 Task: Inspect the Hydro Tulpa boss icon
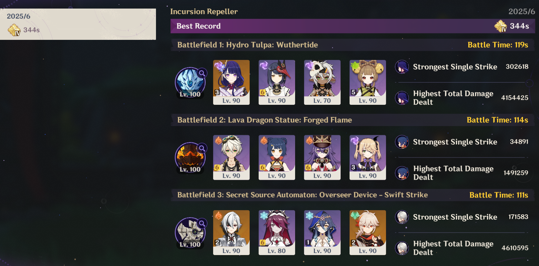(190, 82)
